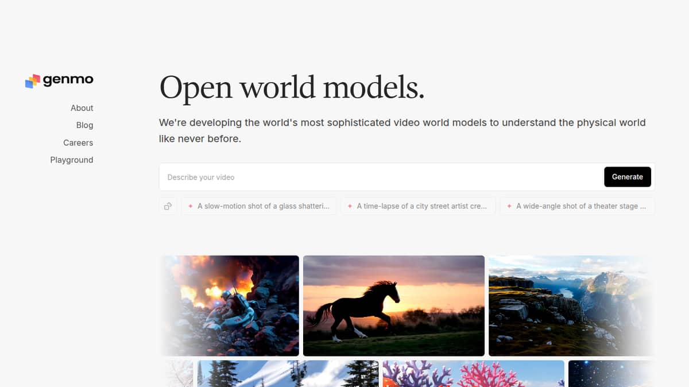
Task: Open the mountain fjord cliffs video
Action: (571, 305)
